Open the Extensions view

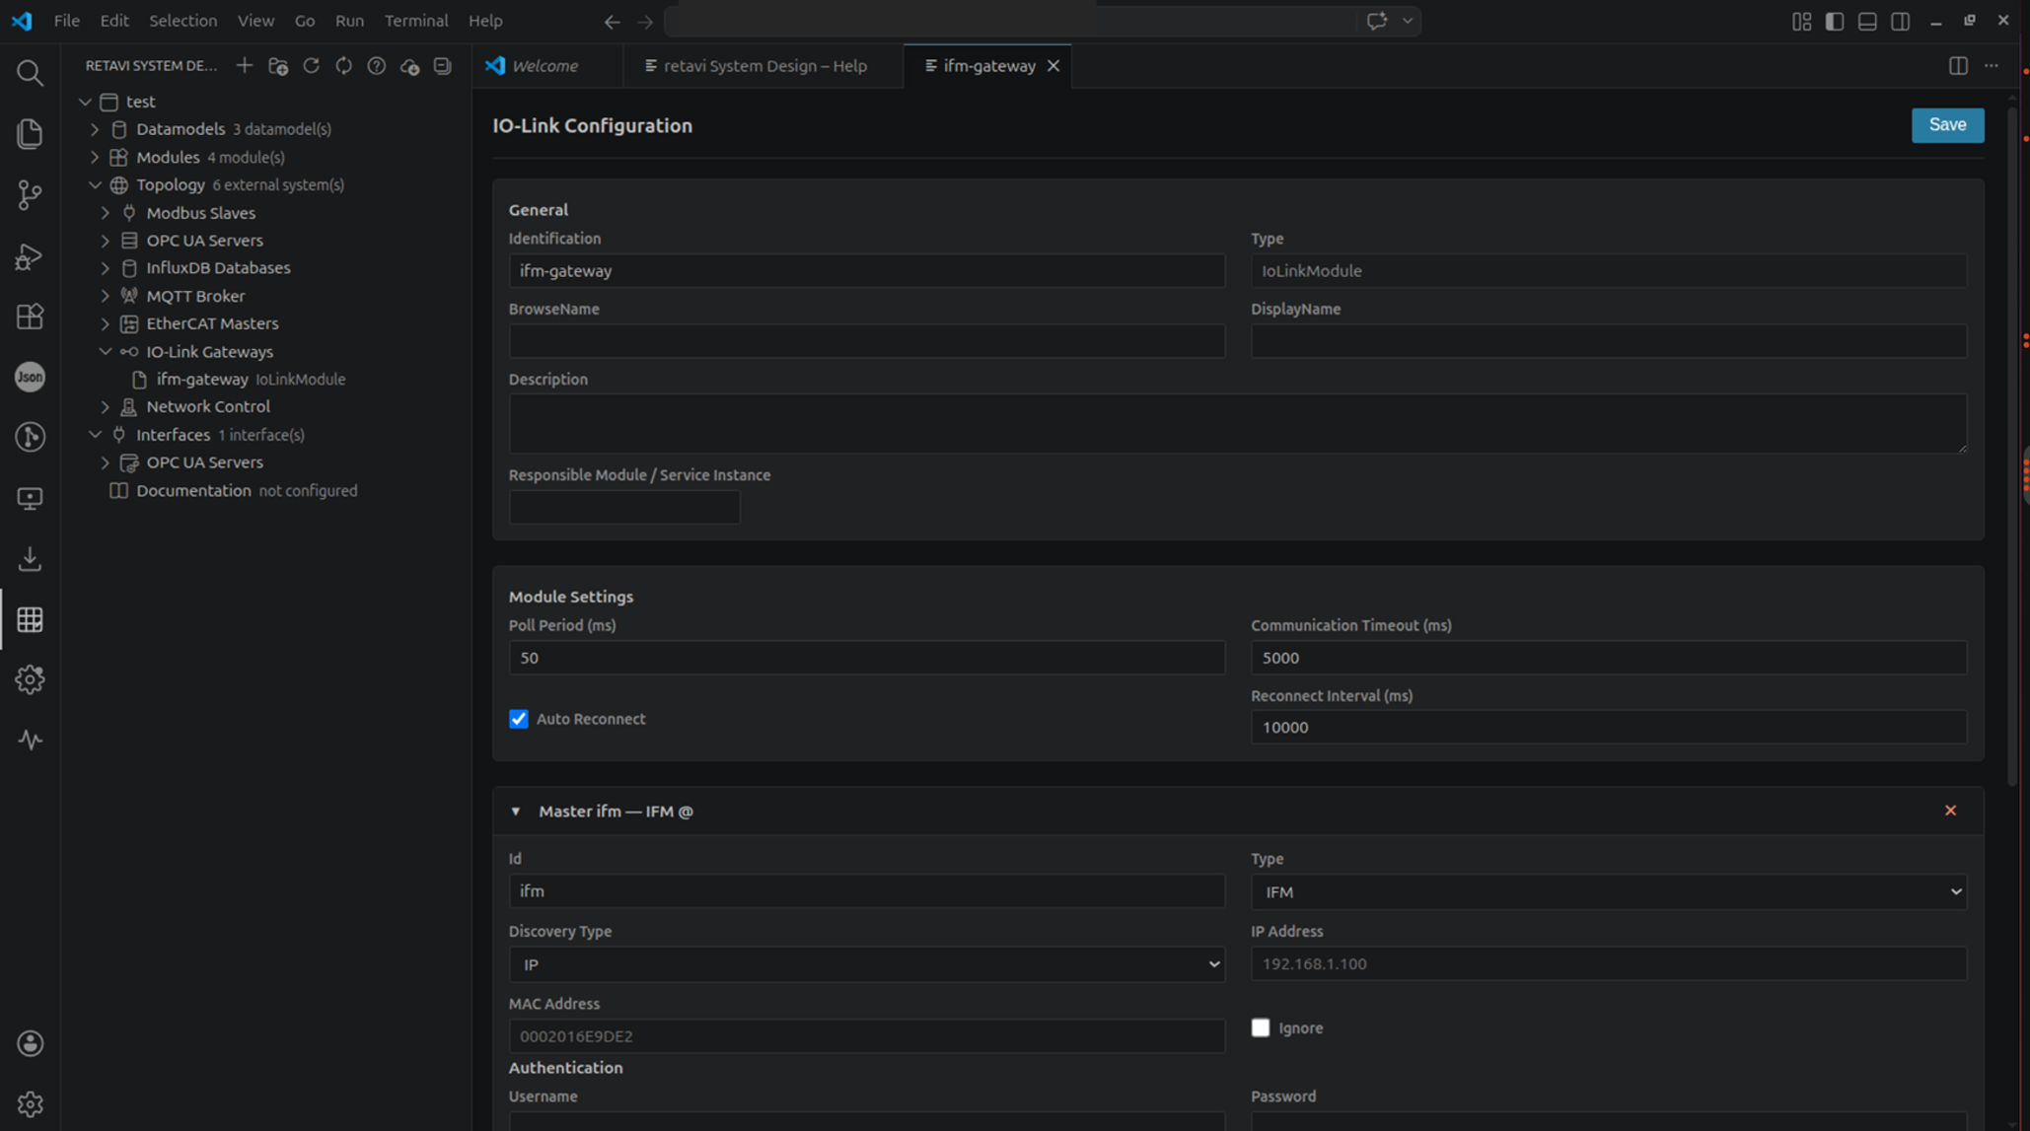pyautogui.click(x=30, y=317)
